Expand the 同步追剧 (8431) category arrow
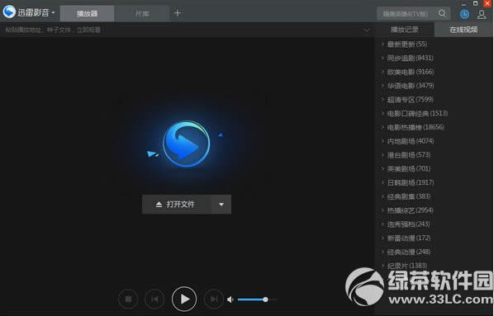The height and width of the screenshot is (316, 494). click(382, 58)
